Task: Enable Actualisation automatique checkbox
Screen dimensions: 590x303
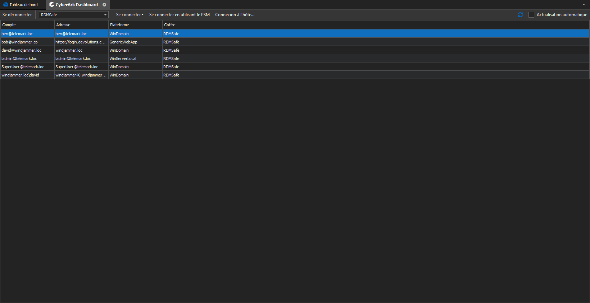Action: [x=531, y=15]
